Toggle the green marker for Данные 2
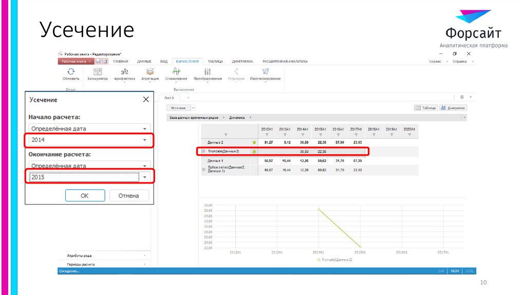Viewport: 526px width, 295px height. [x=254, y=142]
